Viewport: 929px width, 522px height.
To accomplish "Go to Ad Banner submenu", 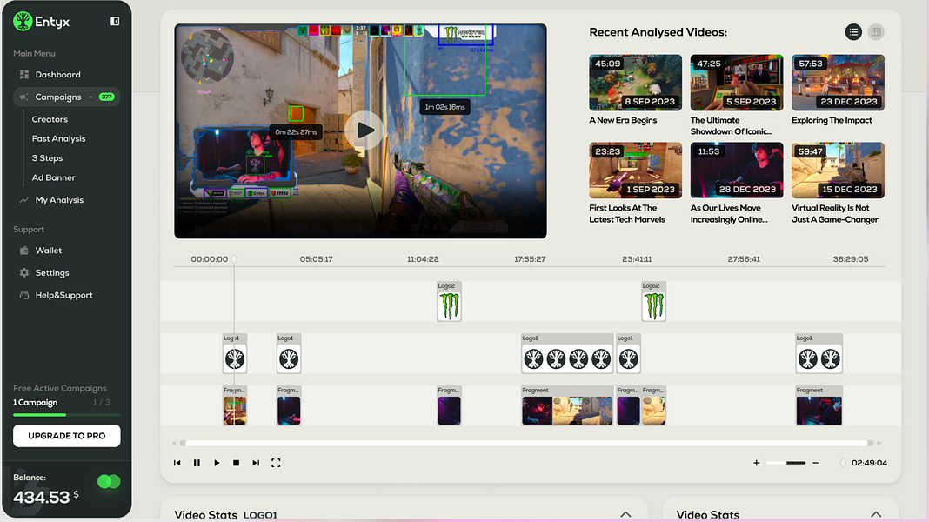I will click(x=53, y=177).
